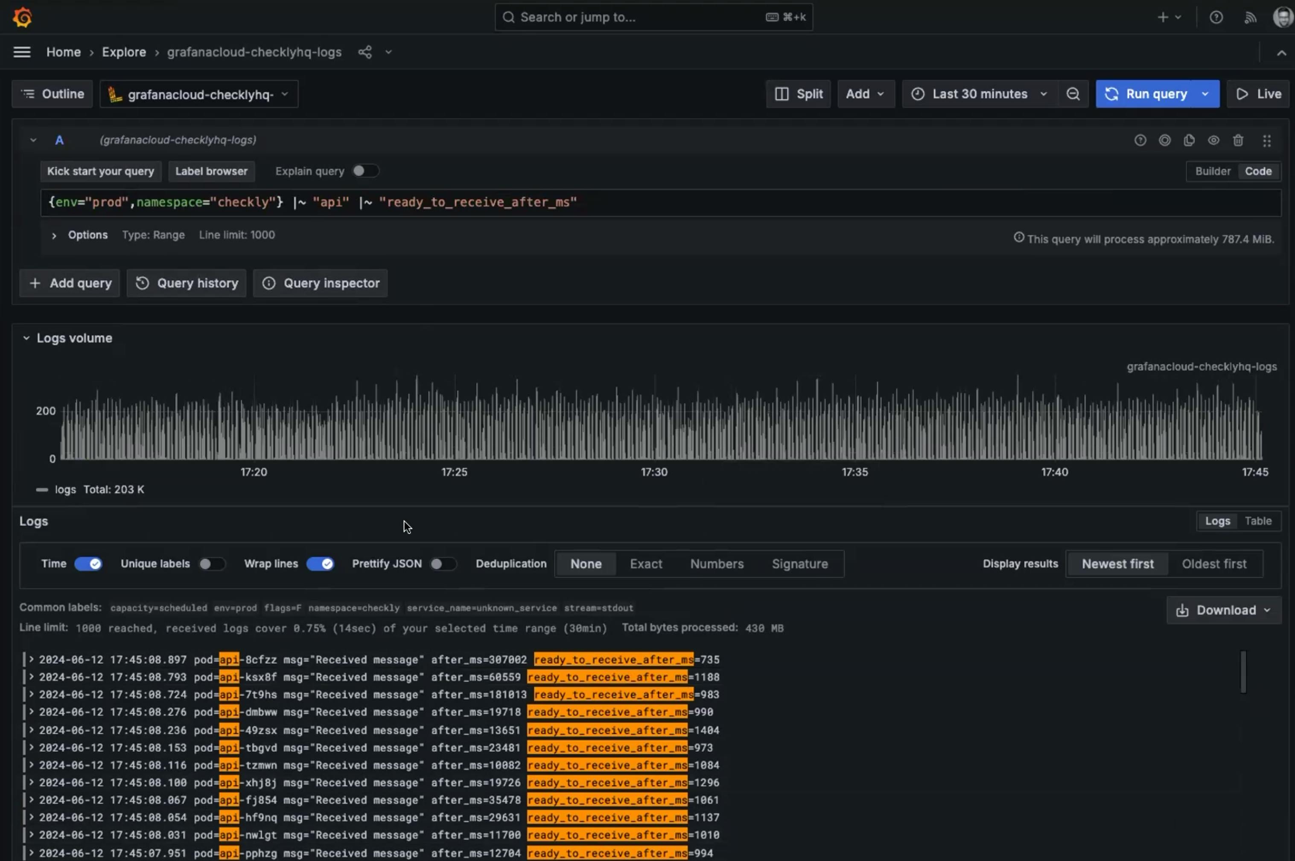This screenshot has height=861, width=1295.
Task: Enable the Prettify JSON toggle
Action: tap(443, 564)
